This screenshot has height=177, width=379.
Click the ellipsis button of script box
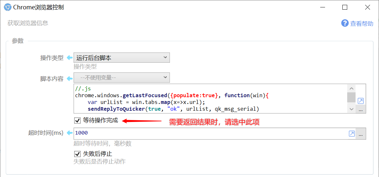tap(361, 110)
